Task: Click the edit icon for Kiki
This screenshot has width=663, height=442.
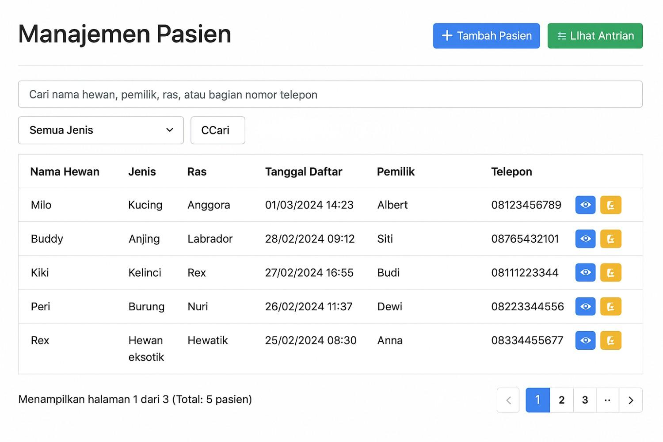Action: tap(611, 272)
